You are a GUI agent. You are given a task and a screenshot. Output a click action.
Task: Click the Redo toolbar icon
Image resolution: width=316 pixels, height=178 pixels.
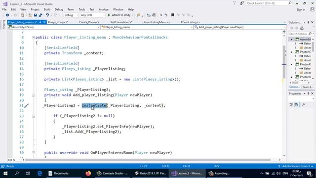56,15
